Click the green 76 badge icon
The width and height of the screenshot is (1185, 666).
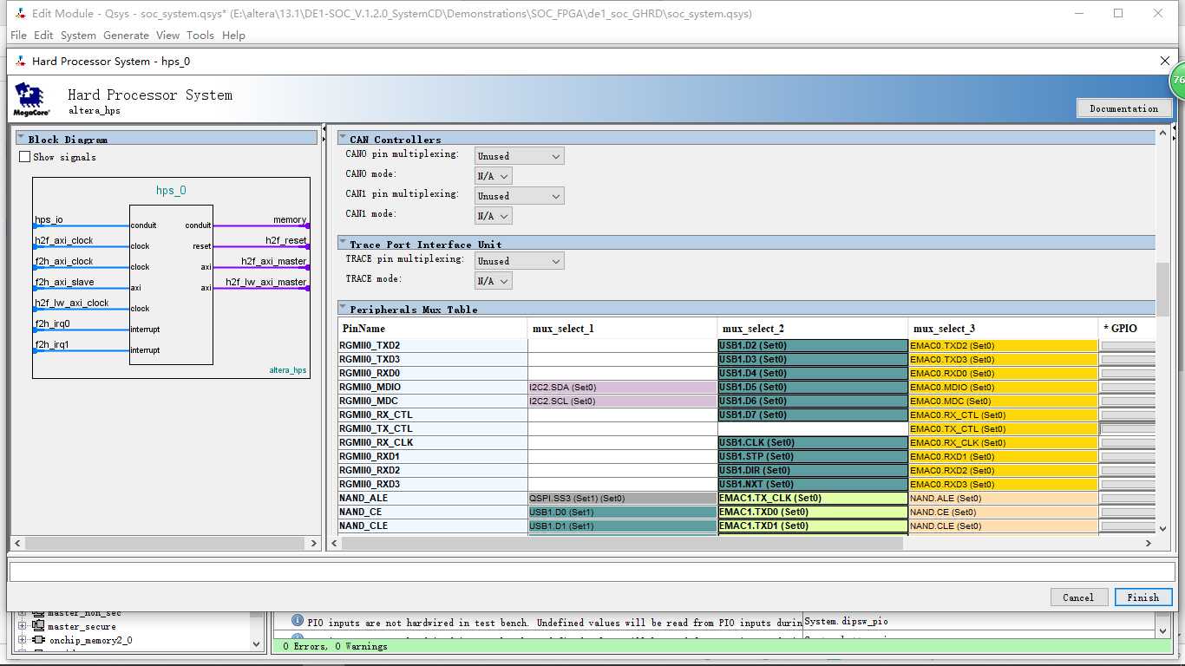tap(1177, 80)
